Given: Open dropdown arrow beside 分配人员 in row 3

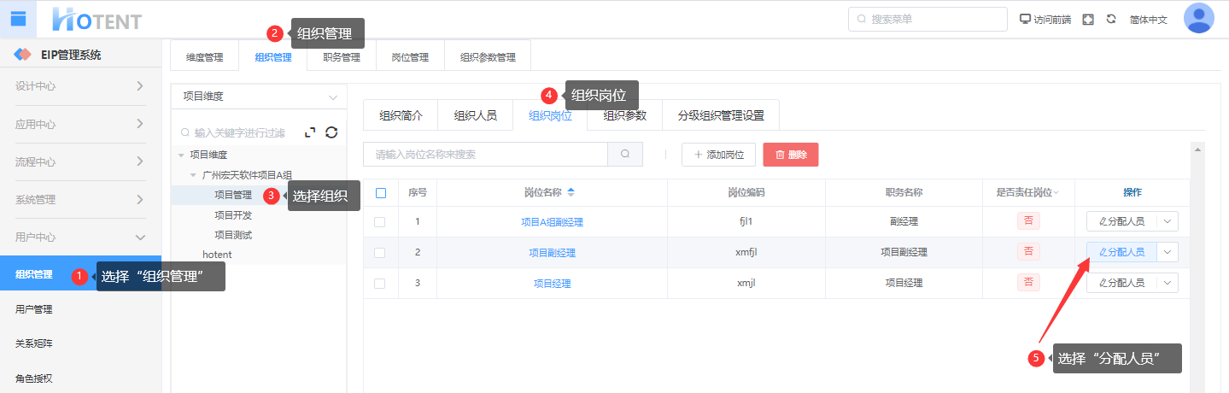Looking at the screenshot, I should pyautogui.click(x=1168, y=283).
